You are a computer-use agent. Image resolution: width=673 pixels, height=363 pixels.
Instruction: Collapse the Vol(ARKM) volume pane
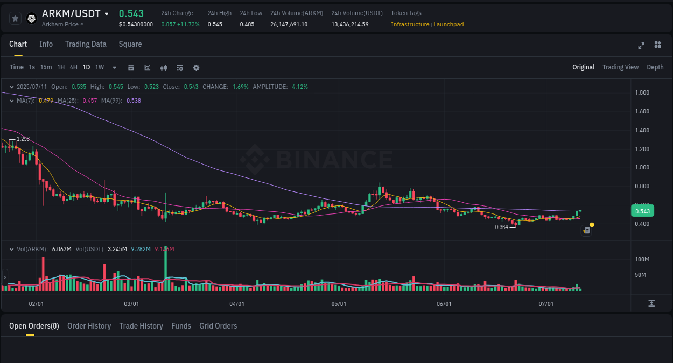(11, 249)
